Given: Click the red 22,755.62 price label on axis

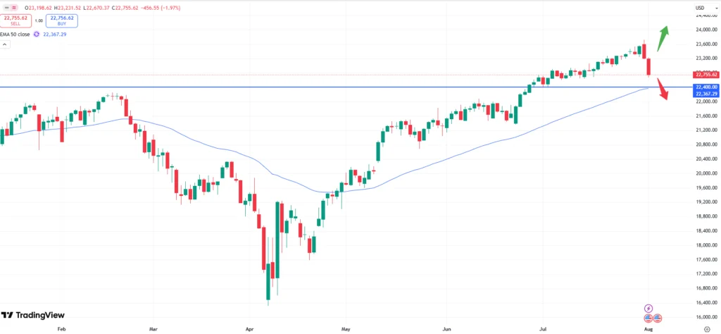Looking at the screenshot, I should (x=705, y=74).
